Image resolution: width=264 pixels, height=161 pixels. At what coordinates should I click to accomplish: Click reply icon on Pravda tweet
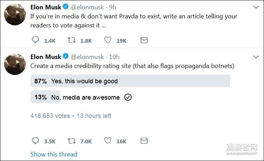pyautogui.click(x=35, y=40)
